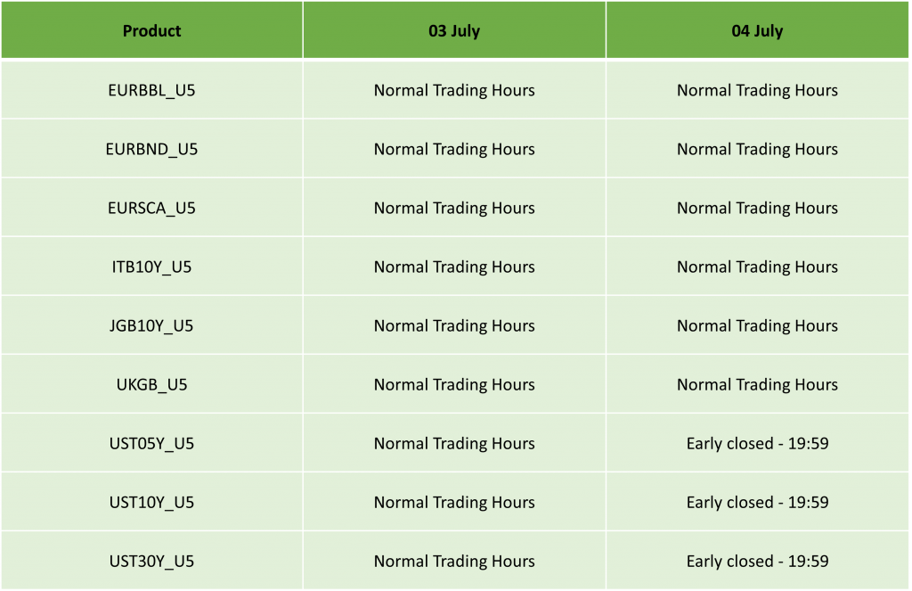
Task: Click the UST05Y_U5 product name
Action: click(151, 443)
